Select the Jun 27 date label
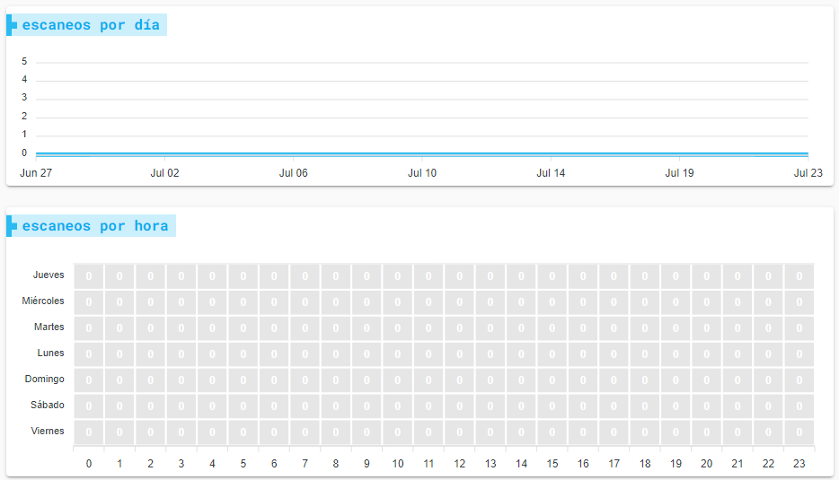 (36, 173)
